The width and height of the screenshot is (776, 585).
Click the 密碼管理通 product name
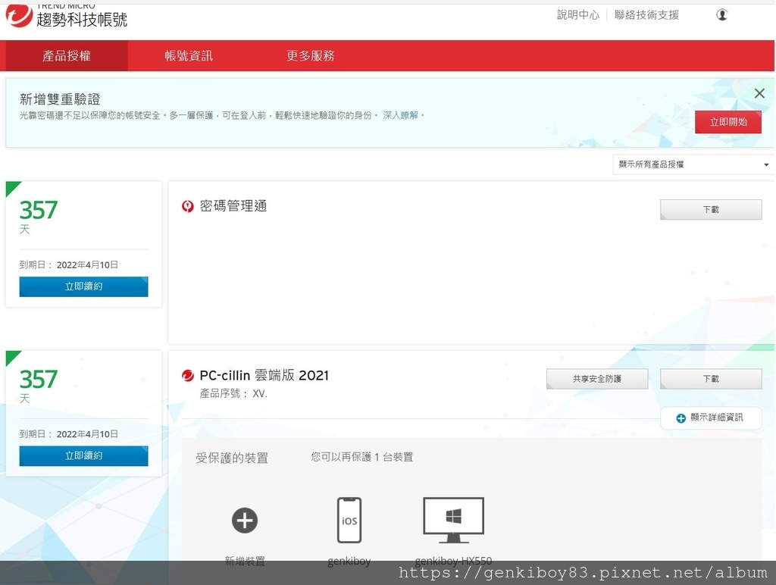click(x=233, y=206)
